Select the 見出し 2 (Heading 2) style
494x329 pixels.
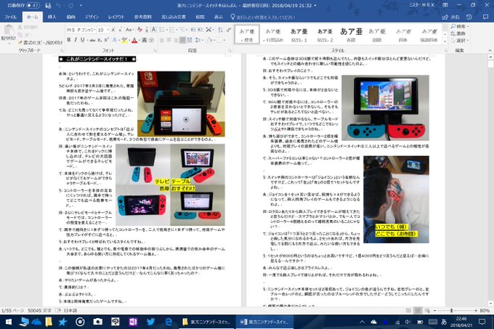pos(325,34)
